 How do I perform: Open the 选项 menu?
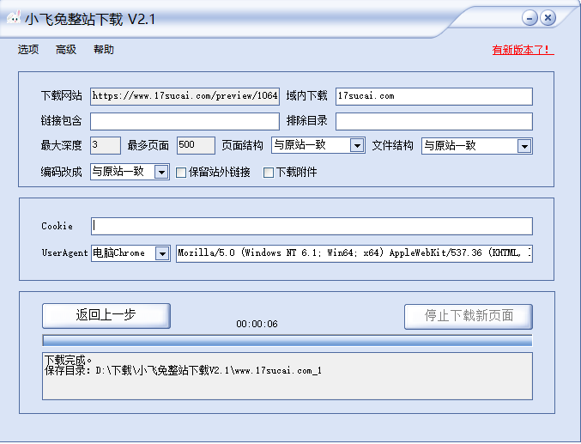coord(28,49)
